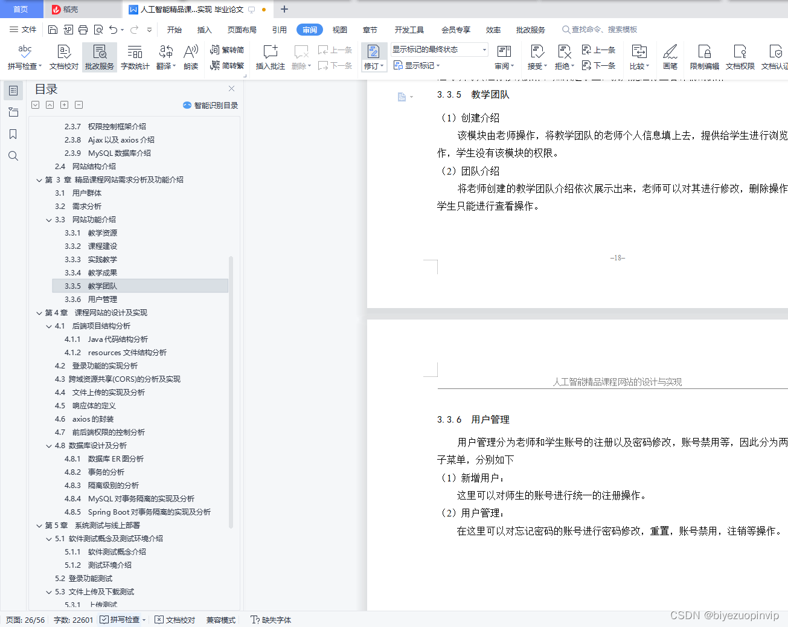Go to previous revision (上一条)

[599, 50]
